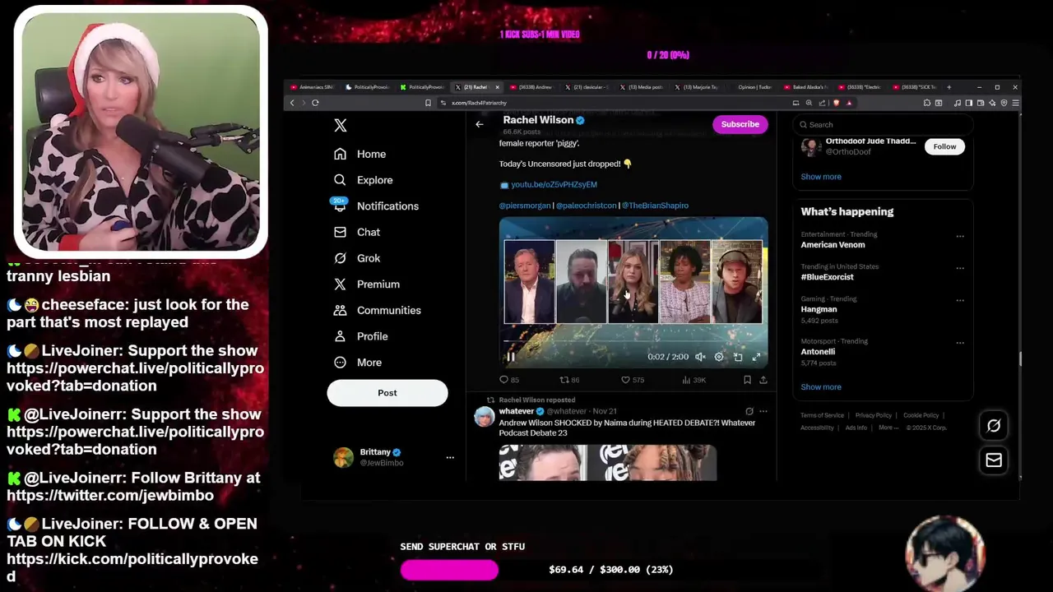Image resolution: width=1053 pixels, height=592 pixels.
Task: Open Explore in X sidebar
Action: (x=363, y=180)
